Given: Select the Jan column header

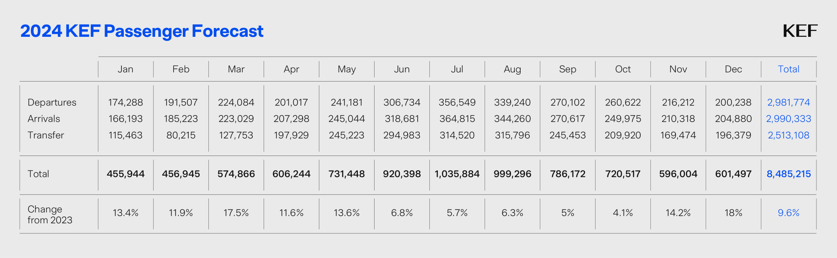Looking at the screenshot, I should pyautogui.click(x=126, y=69).
